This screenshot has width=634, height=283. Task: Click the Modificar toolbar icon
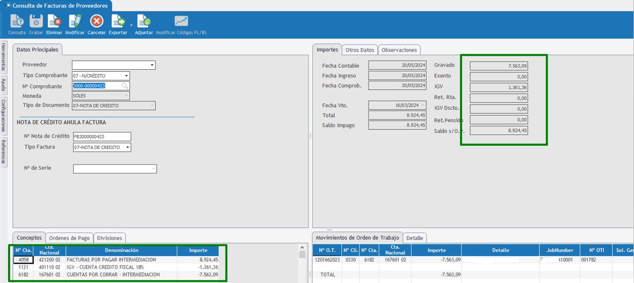[75, 20]
